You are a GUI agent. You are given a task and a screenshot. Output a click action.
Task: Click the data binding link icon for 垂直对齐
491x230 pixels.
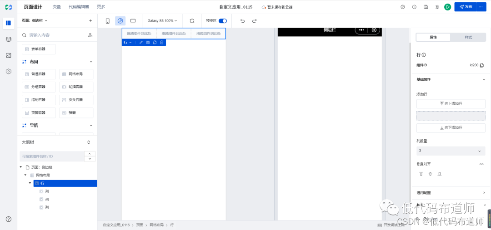[481, 164]
